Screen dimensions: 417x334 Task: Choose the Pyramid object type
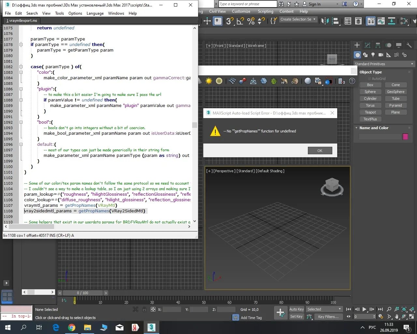(395, 105)
